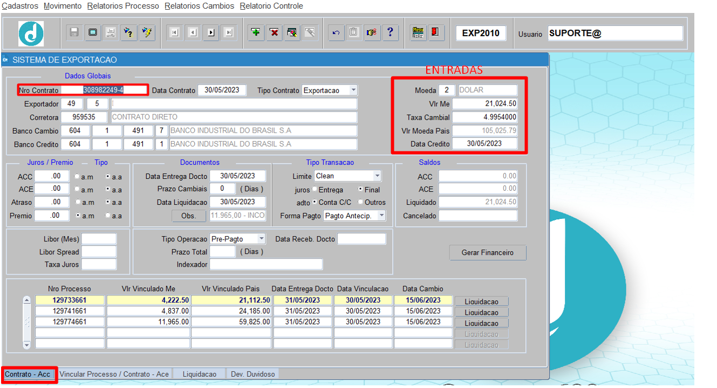717x388 pixels.
Task: Open the Movimento menu
Action: pos(63,6)
